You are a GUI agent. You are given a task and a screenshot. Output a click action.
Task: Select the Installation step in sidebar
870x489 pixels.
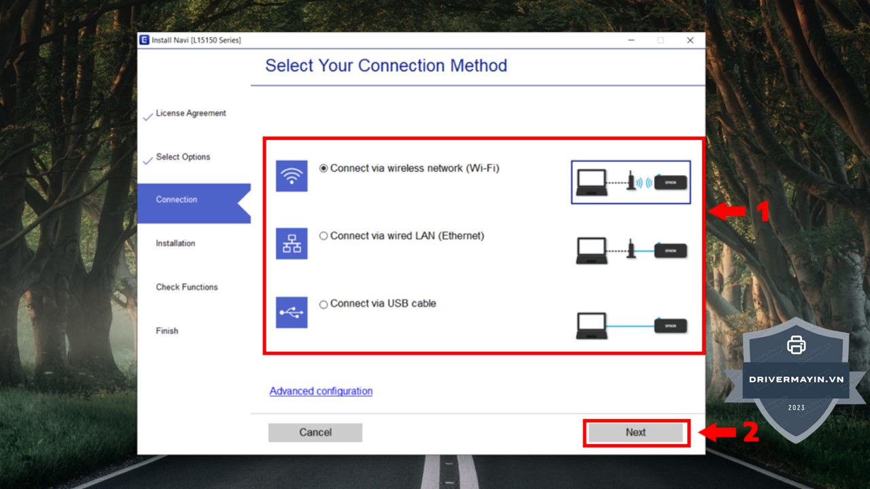[x=175, y=243]
